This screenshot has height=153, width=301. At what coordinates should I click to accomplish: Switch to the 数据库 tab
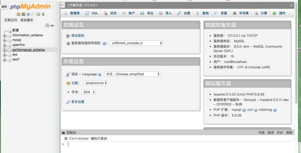tap(72, 13)
